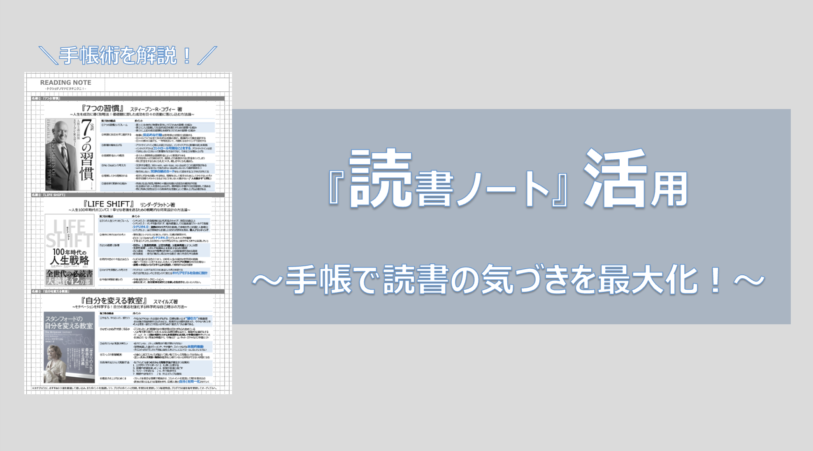The image size is (813, 451).
Task: Click the 『7つの習慣』 section heading
Action: click(102, 109)
